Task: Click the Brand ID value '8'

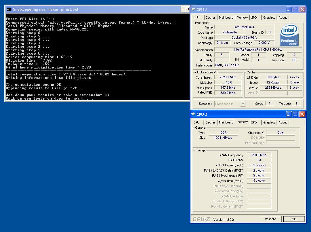Action: click(x=270, y=32)
